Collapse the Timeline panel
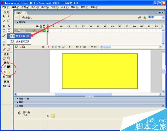The image size is (167, 131). (17, 22)
